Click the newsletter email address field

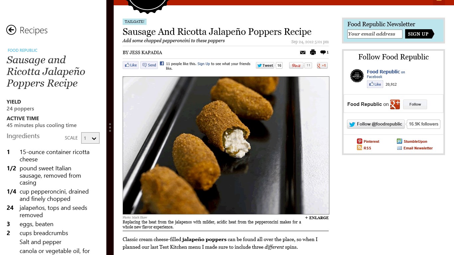coord(375,34)
